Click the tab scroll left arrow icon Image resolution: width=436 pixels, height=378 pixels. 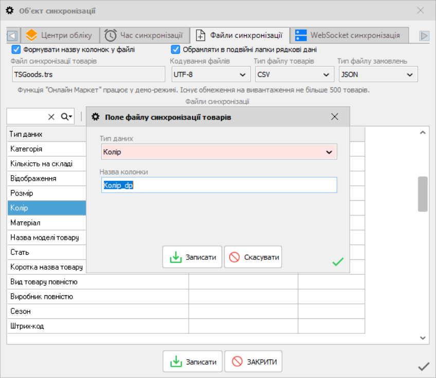[12, 35]
